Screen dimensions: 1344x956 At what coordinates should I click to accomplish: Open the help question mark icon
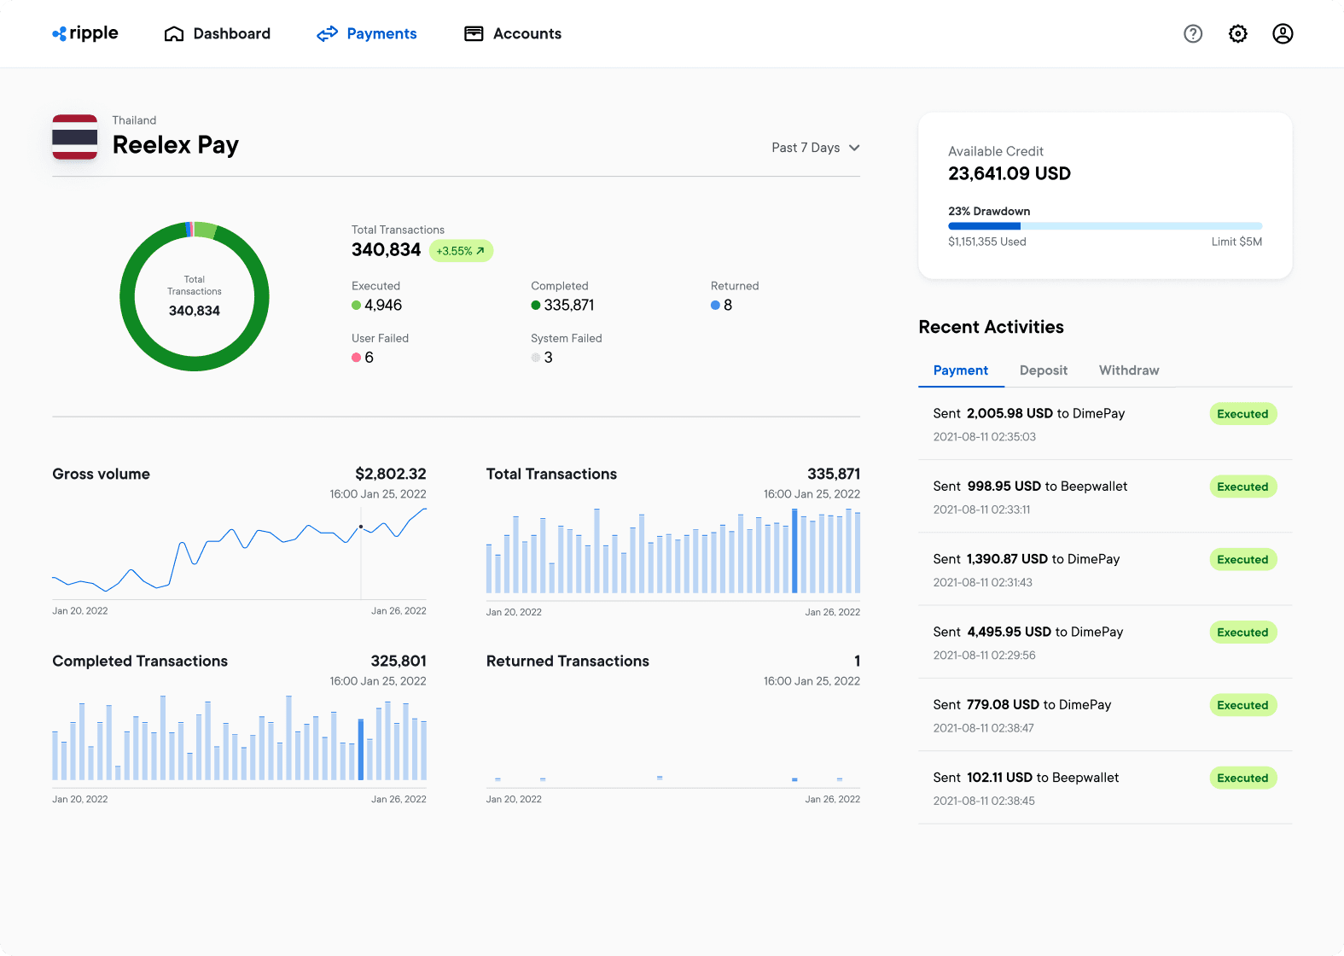click(x=1193, y=34)
